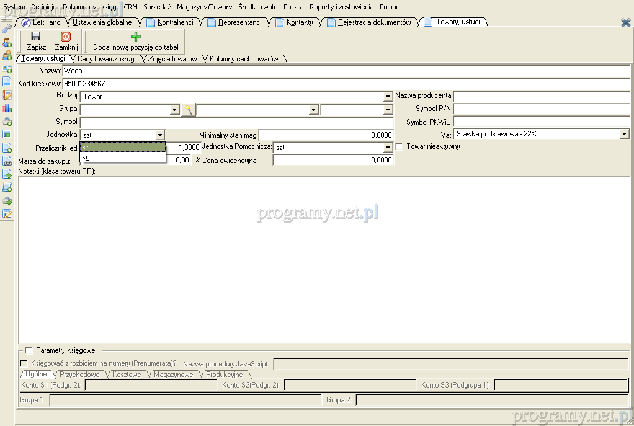
Task: Open the Rodzaj dropdown
Action: pyautogui.click(x=388, y=97)
